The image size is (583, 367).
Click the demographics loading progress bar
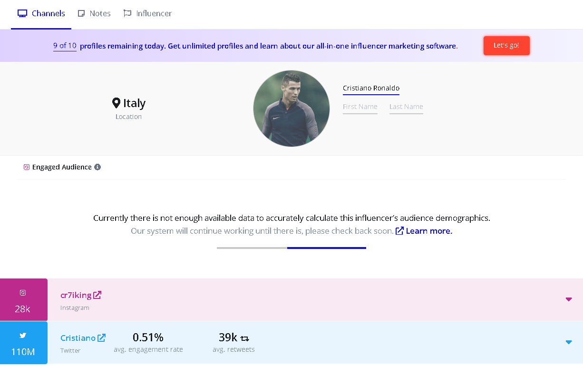291,248
